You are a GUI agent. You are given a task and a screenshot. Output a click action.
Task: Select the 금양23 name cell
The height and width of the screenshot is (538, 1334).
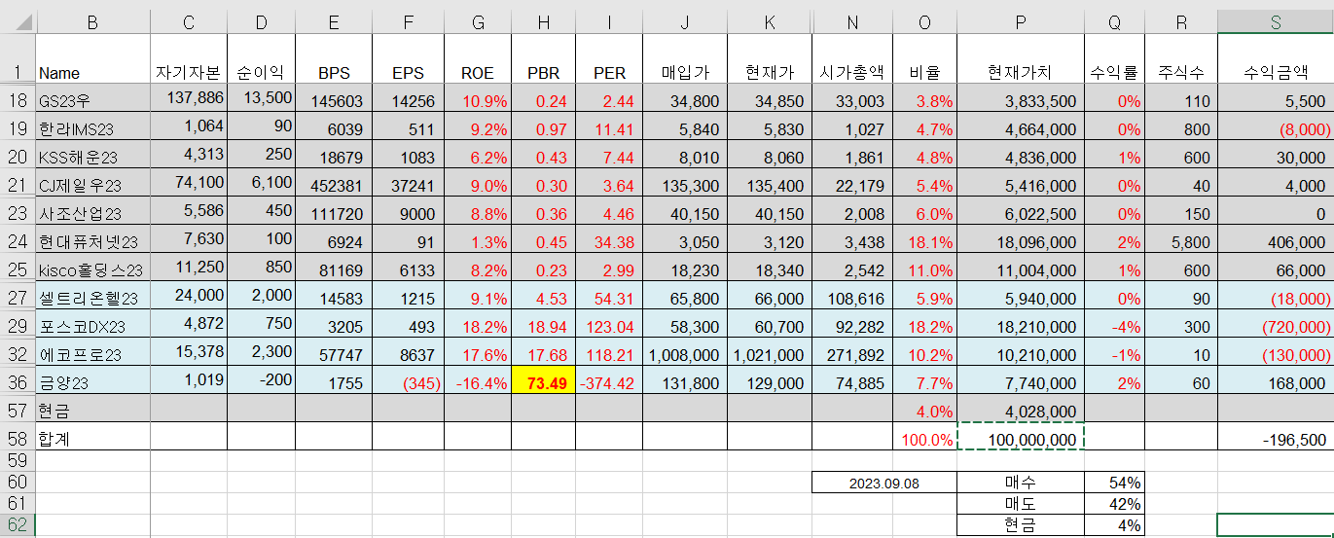pyautogui.click(x=92, y=381)
